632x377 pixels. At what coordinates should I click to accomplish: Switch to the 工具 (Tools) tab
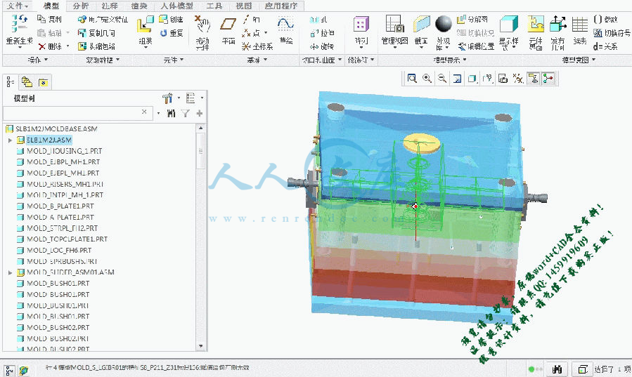(214, 6)
